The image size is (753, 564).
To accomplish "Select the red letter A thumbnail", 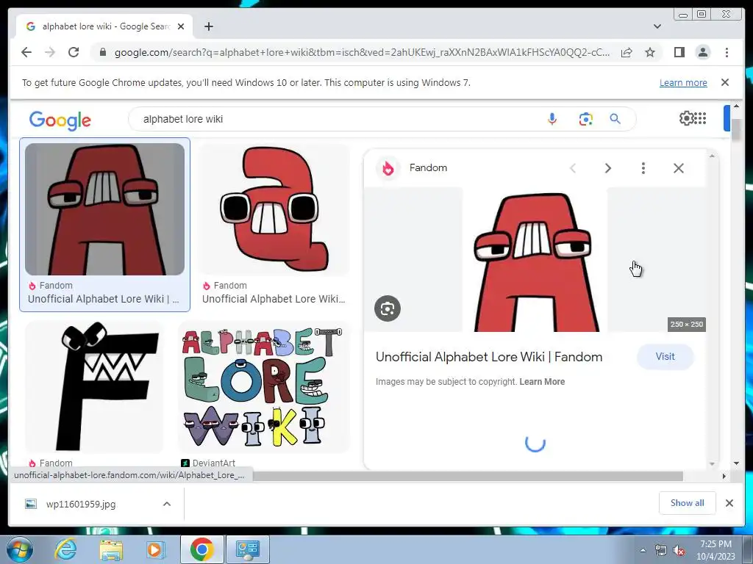I will [104, 209].
